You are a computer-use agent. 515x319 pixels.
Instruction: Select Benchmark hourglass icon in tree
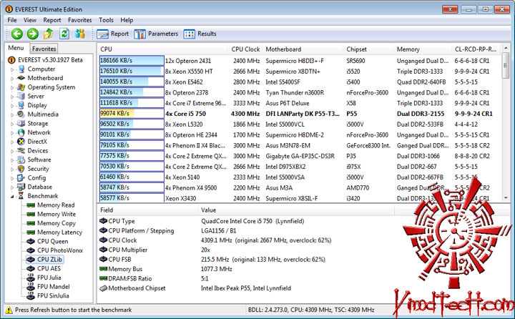click(x=21, y=196)
